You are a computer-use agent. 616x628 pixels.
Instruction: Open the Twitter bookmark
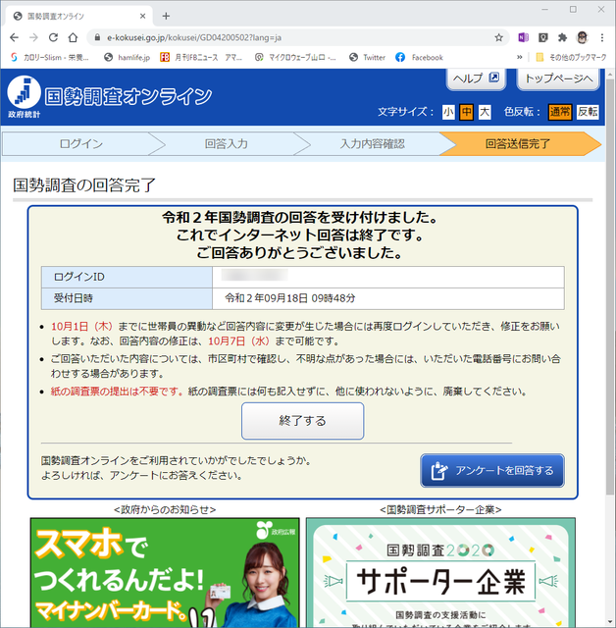tap(367, 57)
